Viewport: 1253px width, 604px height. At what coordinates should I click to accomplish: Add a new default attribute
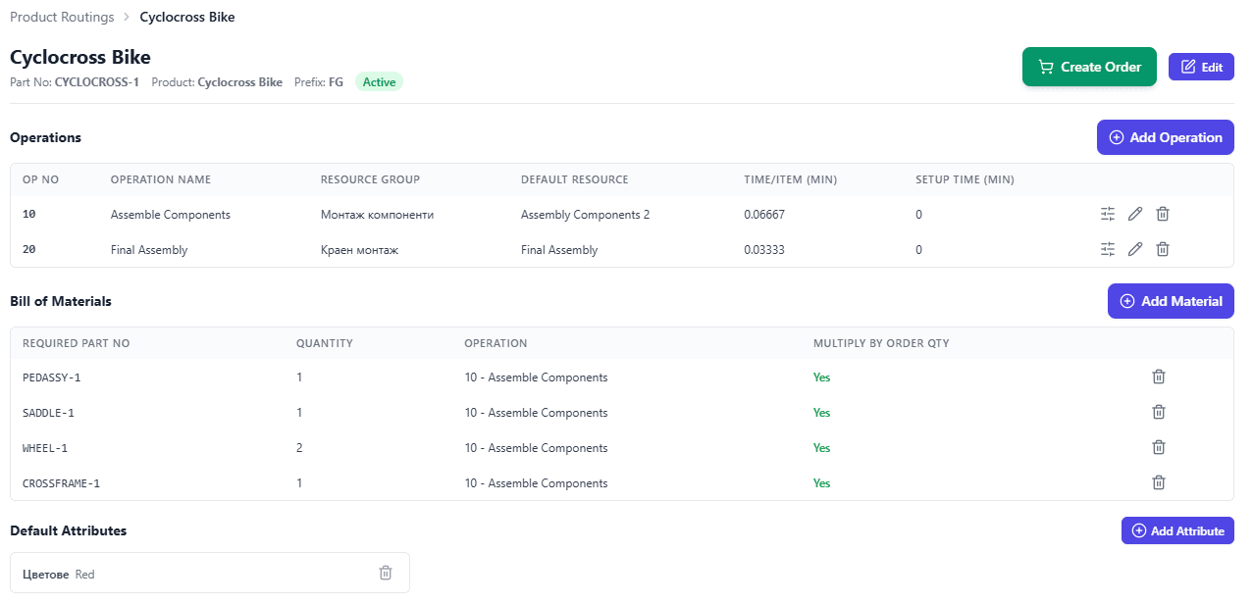pyautogui.click(x=1177, y=530)
